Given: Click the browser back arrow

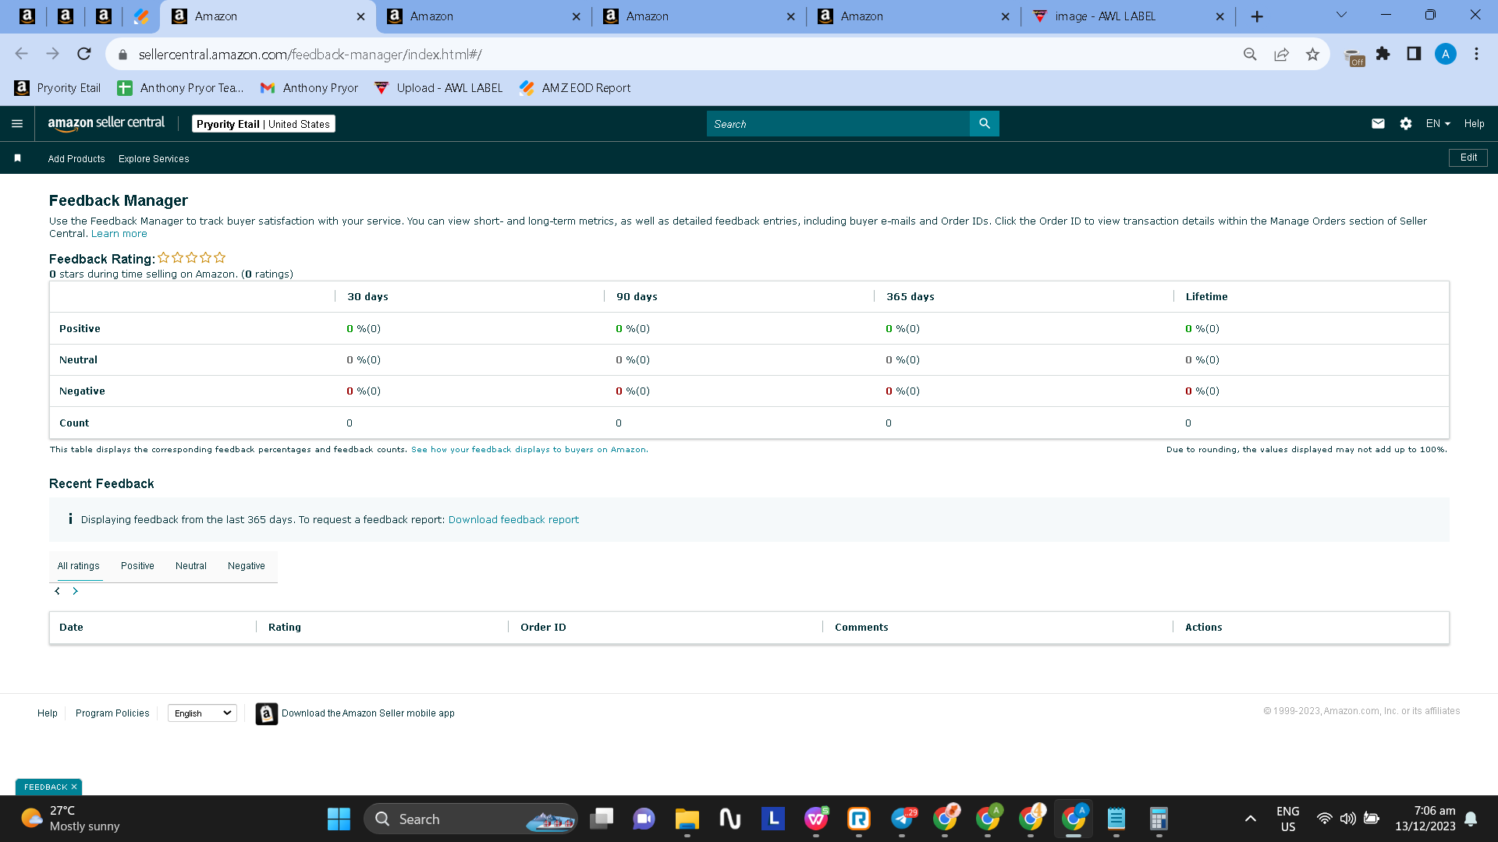Looking at the screenshot, I should click(x=21, y=54).
